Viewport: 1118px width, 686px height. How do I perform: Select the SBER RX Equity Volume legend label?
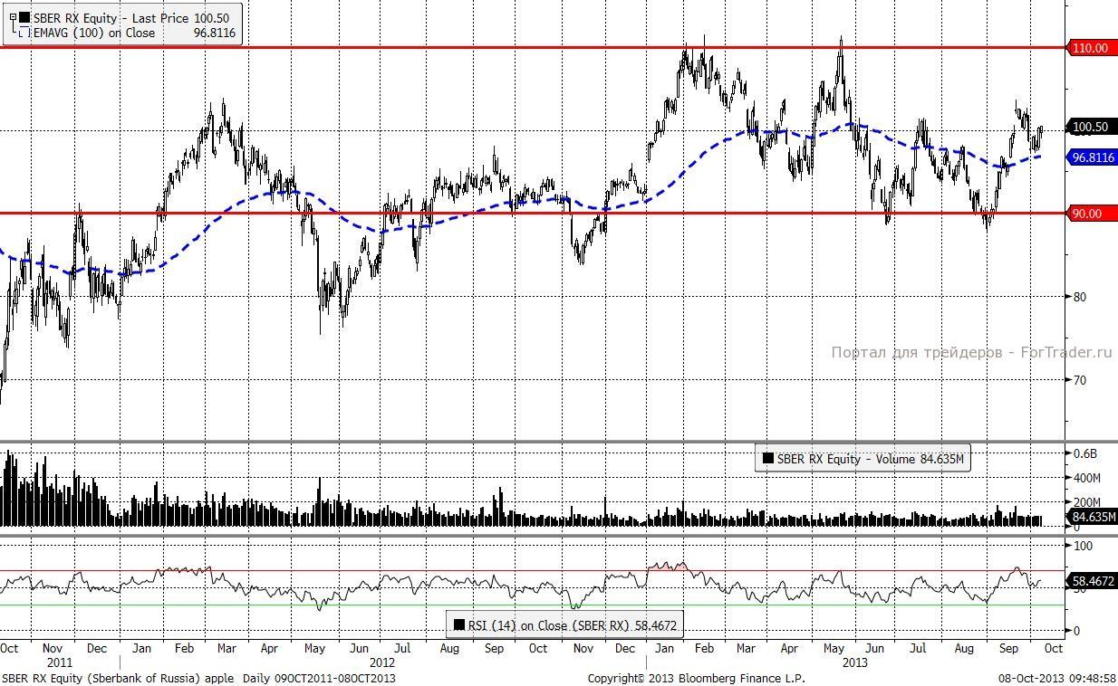[871, 459]
